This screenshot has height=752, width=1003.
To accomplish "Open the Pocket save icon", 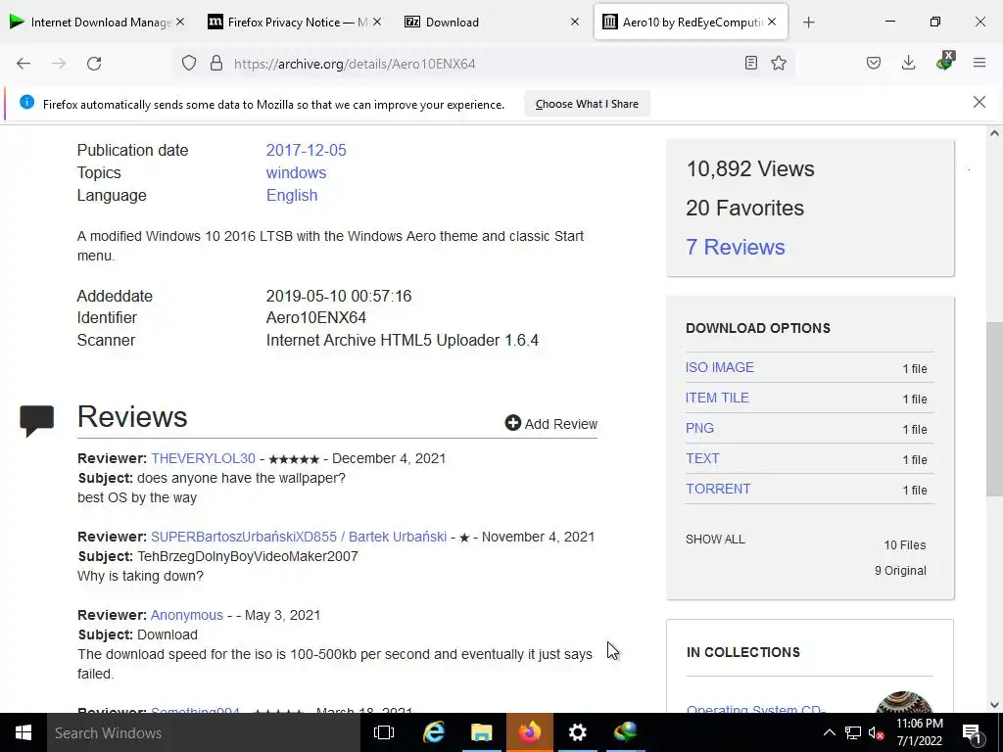I will [x=874, y=64].
